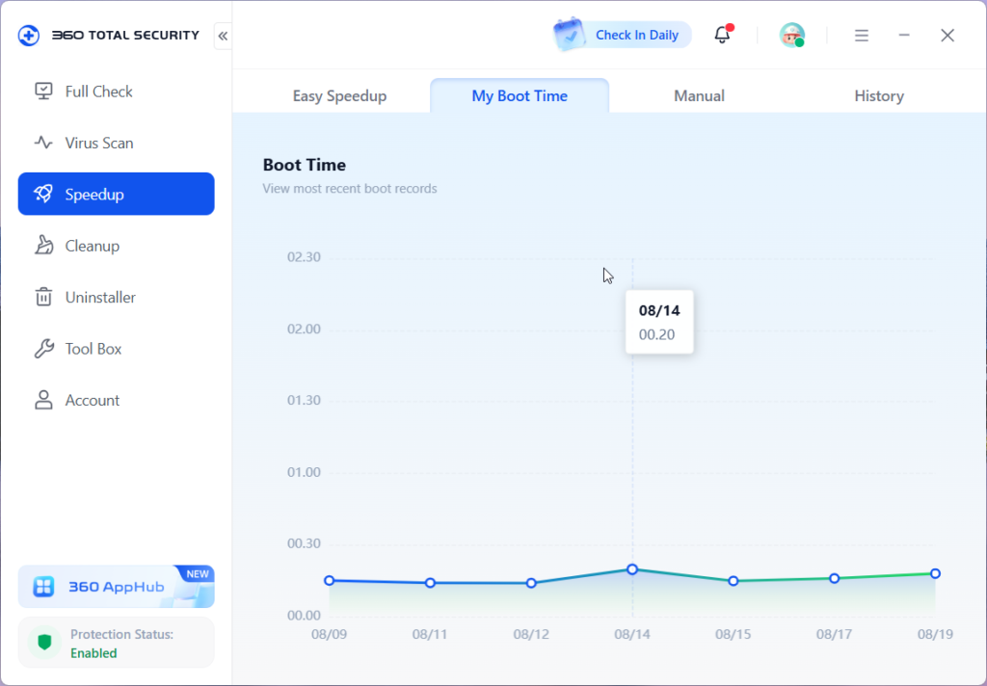
Task: Switch to the Easy Speedup tab
Action: [x=340, y=95]
